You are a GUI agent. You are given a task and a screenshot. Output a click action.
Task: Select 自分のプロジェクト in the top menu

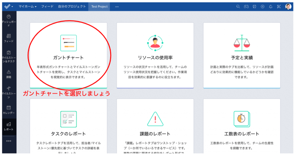pyautogui.click(x=72, y=7)
